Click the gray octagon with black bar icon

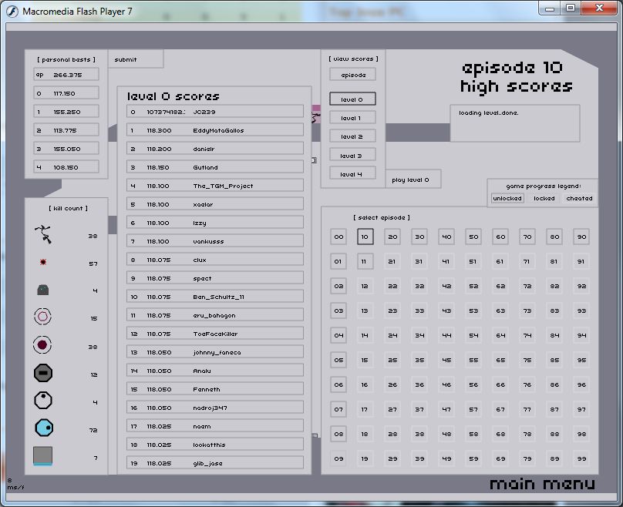pyautogui.click(x=43, y=374)
